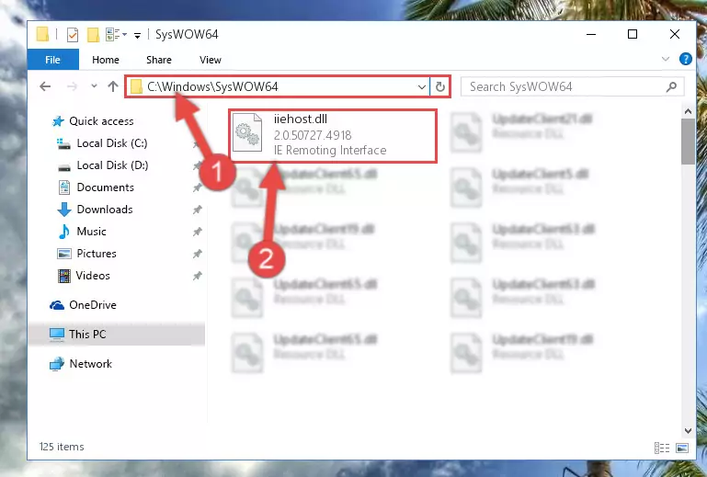Viewport: 707px width, 477px height.
Task: Switch to the Share ribbon tab
Action: click(159, 60)
